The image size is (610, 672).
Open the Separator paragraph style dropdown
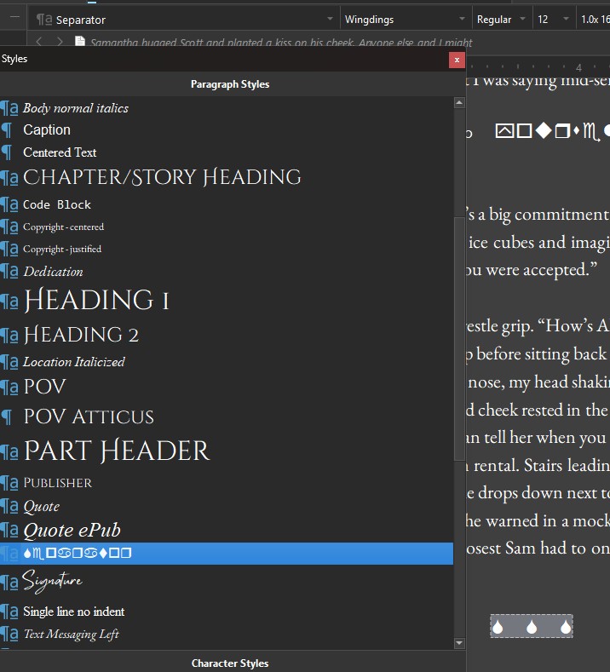coord(330,19)
